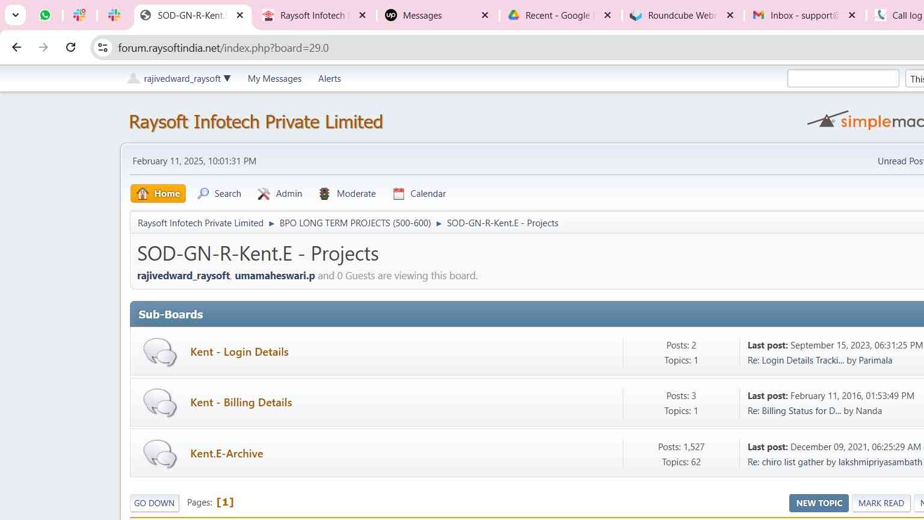
Task: Close the SOD-GN-R-Kent tab
Action: click(239, 15)
